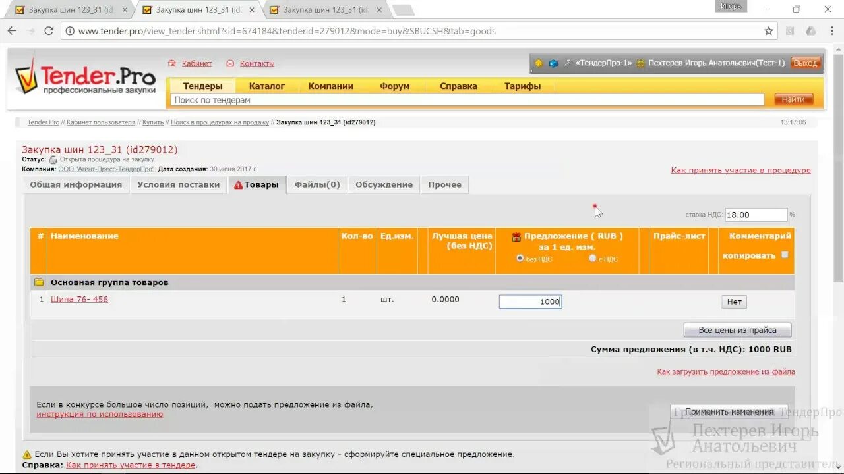The image size is (844, 474).
Task: Open the grey extension icon beside the star
Action: (x=791, y=31)
